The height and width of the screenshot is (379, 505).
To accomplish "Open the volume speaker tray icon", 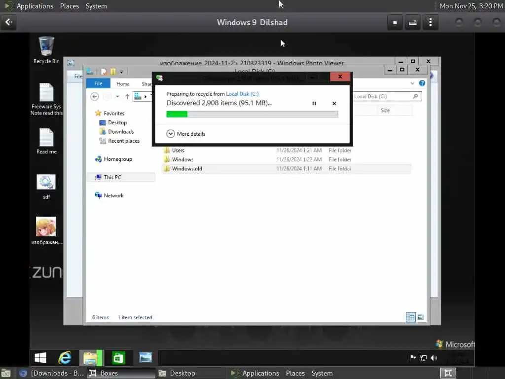I will pos(434,358).
